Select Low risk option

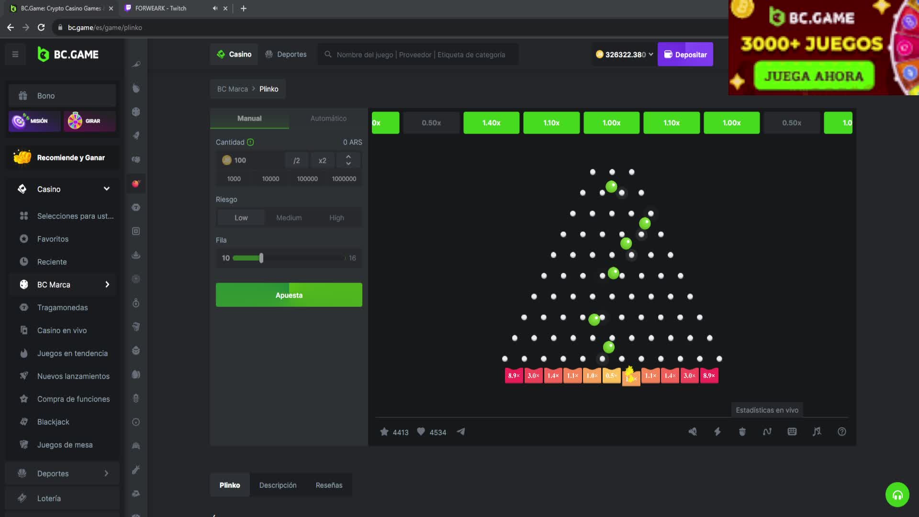point(241,218)
